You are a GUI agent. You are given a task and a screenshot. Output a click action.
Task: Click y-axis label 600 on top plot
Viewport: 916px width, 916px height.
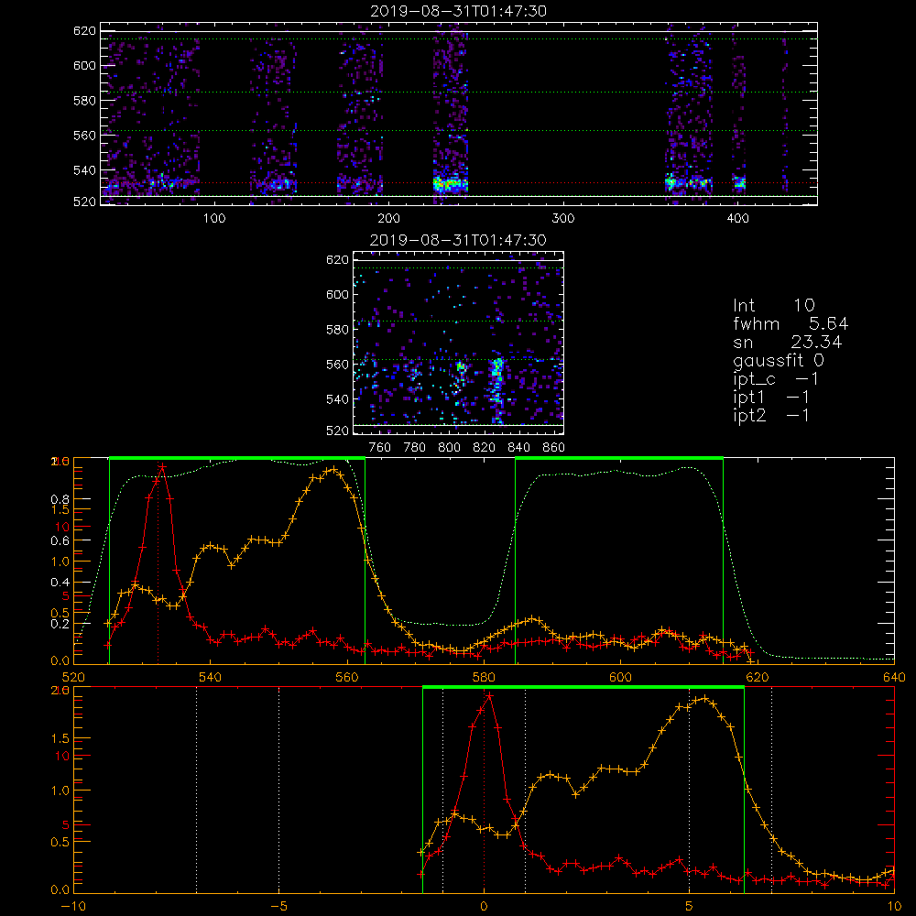click(84, 65)
